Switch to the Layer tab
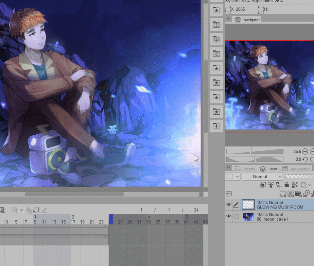 pyautogui.click(x=269, y=169)
